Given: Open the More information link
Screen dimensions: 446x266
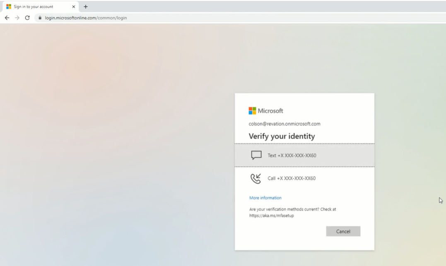Looking at the screenshot, I should [x=265, y=198].
